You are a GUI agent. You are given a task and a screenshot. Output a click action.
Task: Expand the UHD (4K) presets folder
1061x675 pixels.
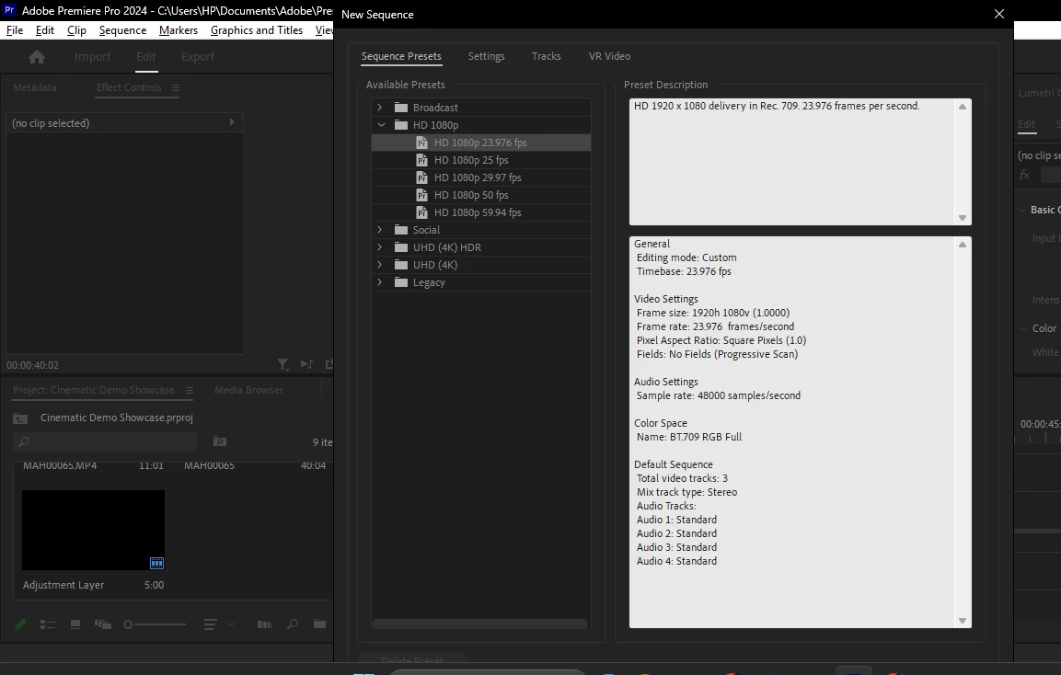[x=380, y=265]
